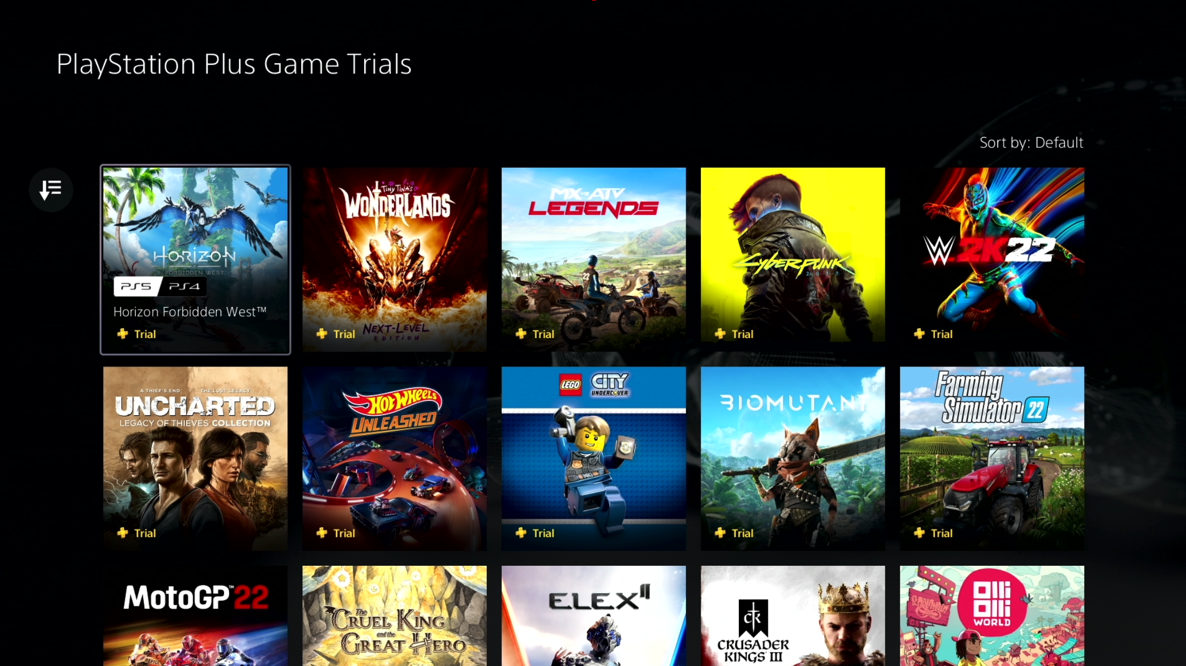The image size is (1186, 666).
Task: Click The Cruel King and the Great Hero card
Action: click(394, 616)
